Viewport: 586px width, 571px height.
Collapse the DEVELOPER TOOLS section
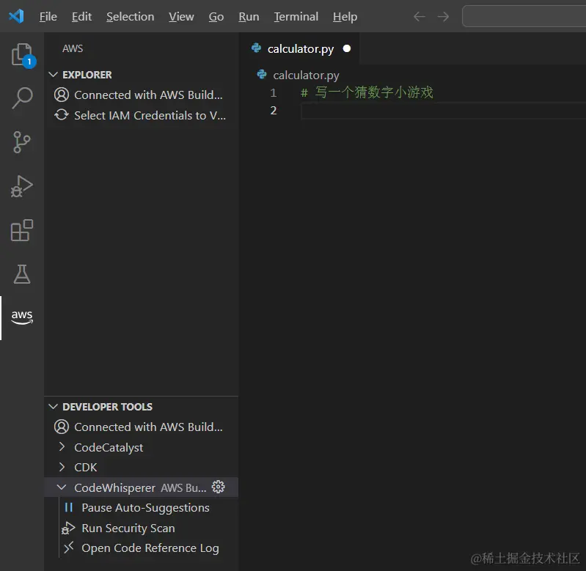click(53, 407)
